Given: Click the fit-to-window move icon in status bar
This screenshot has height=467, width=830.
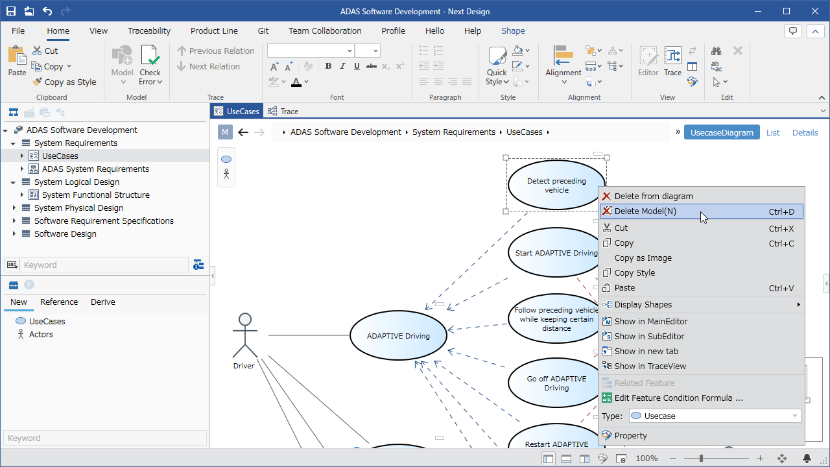Looking at the screenshot, I should click(x=782, y=459).
